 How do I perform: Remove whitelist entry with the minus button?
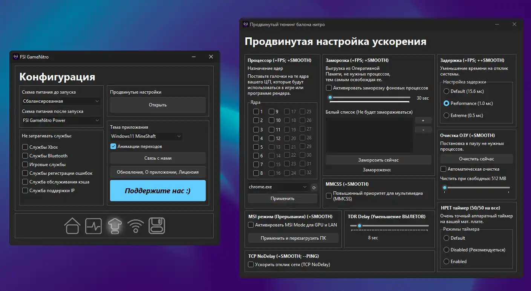423,129
